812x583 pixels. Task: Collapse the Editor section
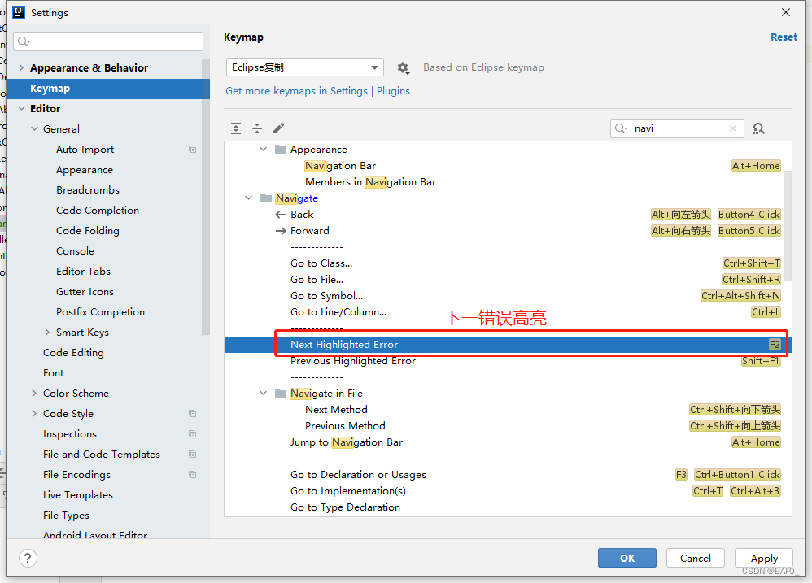pos(22,109)
